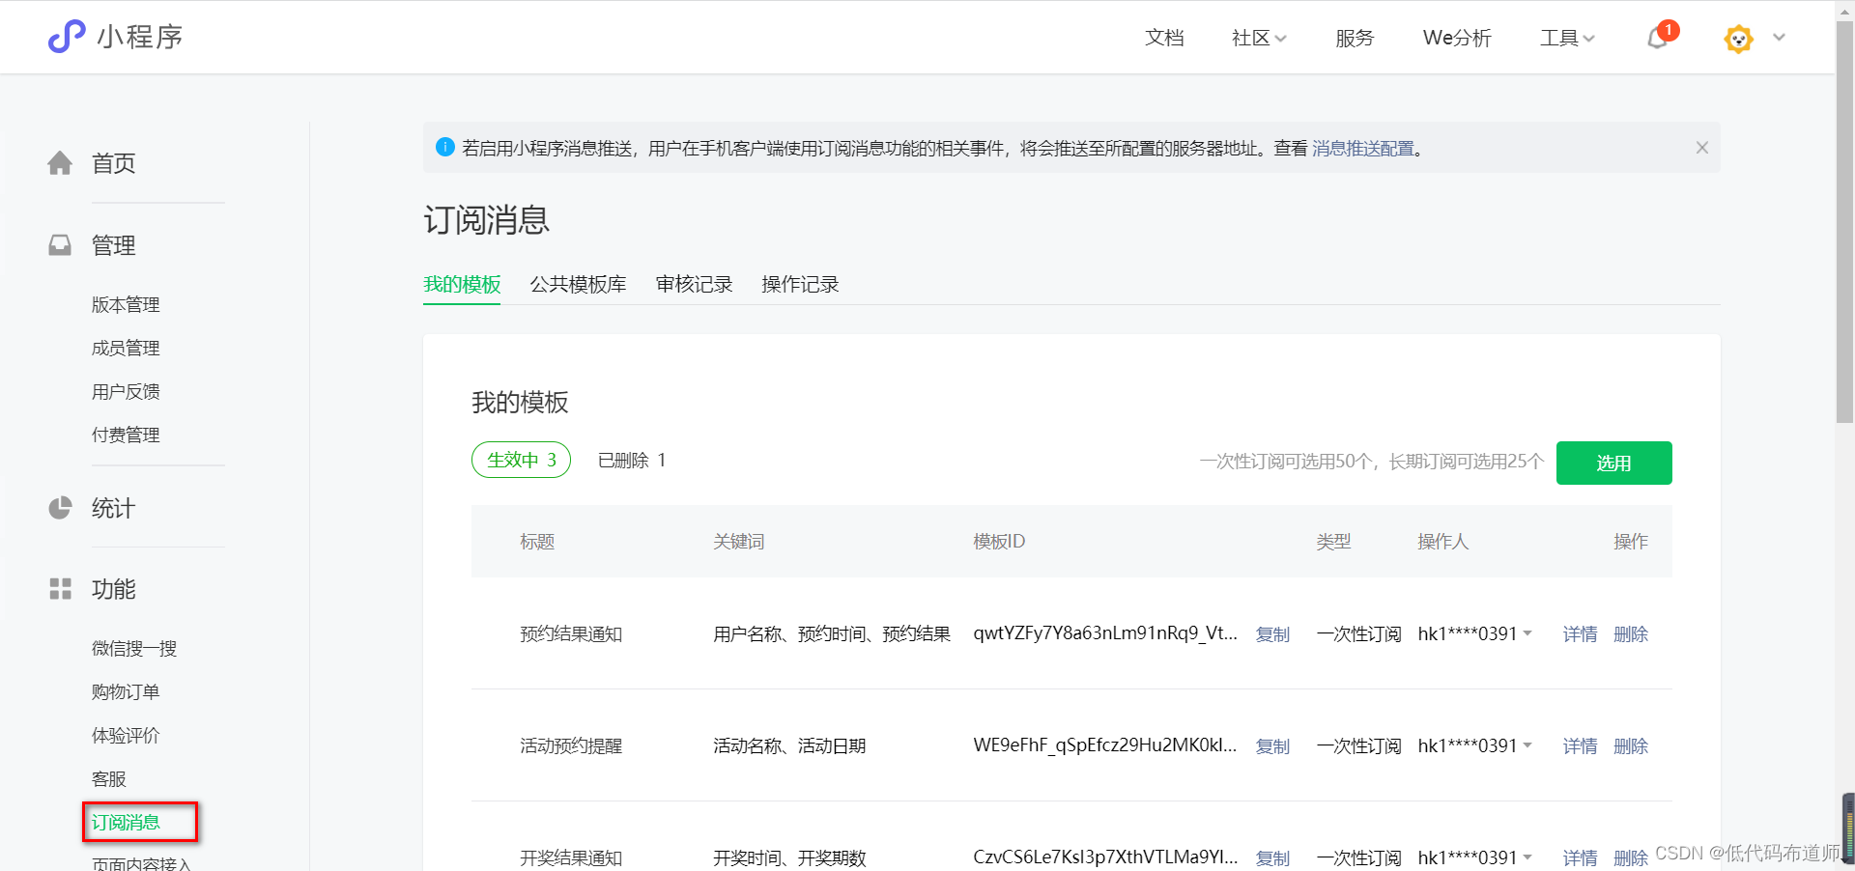Viewport: 1855px width, 871px height.
Task: Open the notification bell icon
Action: click(1658, 38)
